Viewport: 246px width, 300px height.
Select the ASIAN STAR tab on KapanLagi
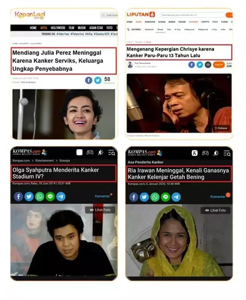coord(96,28)
